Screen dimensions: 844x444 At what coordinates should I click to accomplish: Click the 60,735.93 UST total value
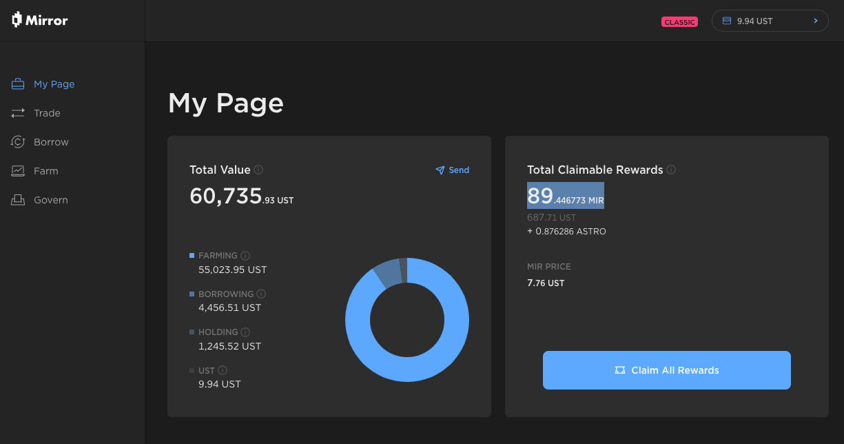click(242, 196)
